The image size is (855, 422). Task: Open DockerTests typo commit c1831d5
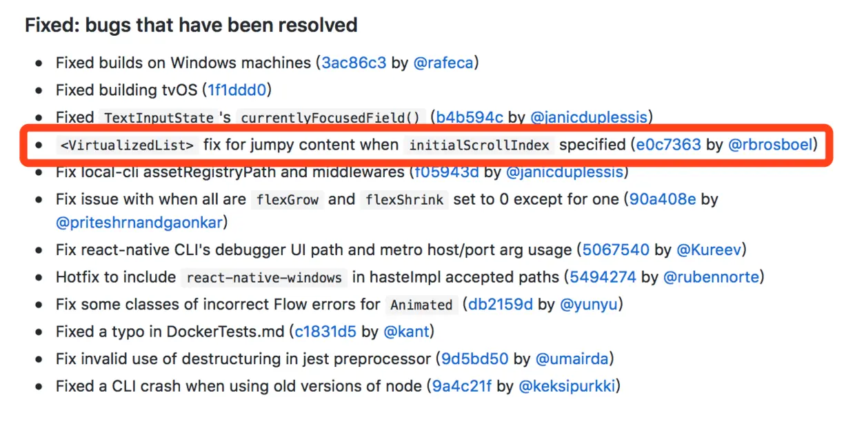pyautogui.click(x=325, y=332)
